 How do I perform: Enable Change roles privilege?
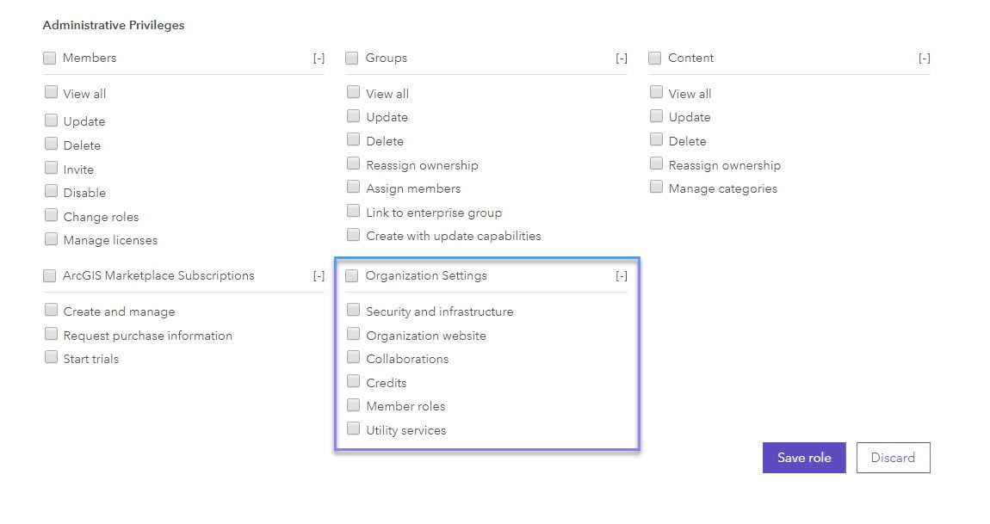[x=52, y=216]
